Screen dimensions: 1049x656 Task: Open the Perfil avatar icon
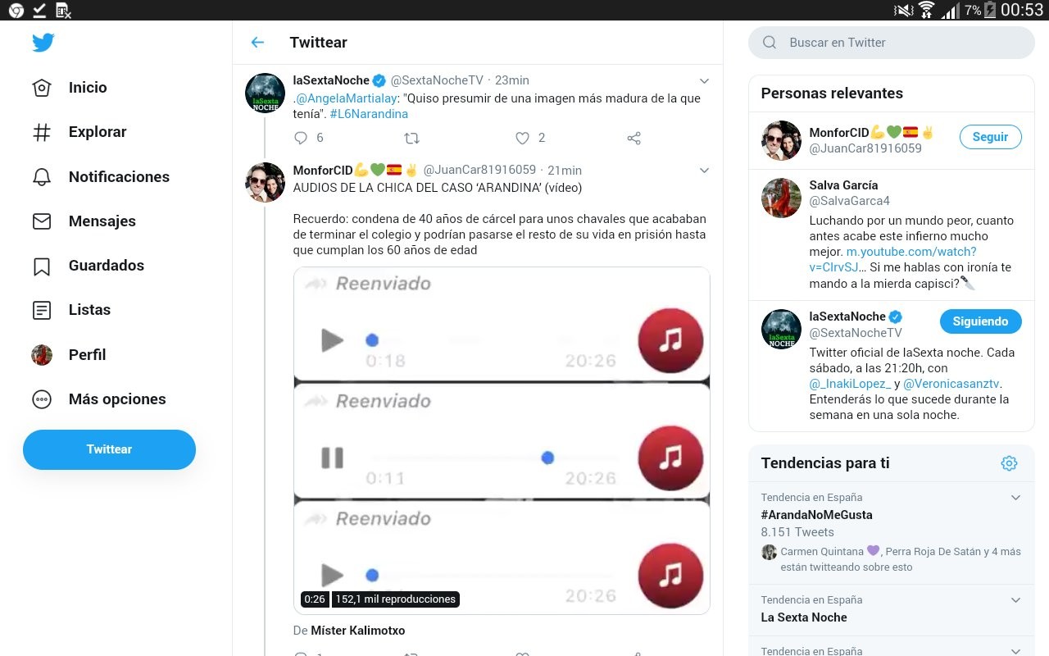click(x=42, y=354)
